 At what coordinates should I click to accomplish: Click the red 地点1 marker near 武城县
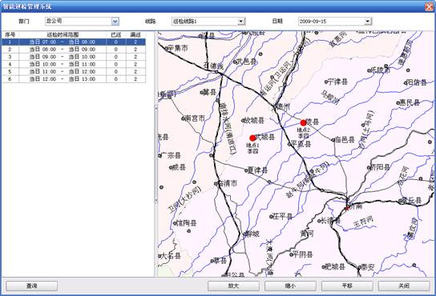click(252, 138)
